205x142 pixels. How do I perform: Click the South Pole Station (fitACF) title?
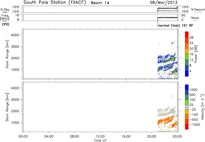55,3
